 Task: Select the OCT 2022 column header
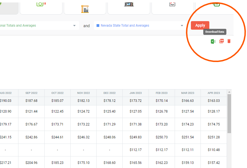[x=57, y=93]
